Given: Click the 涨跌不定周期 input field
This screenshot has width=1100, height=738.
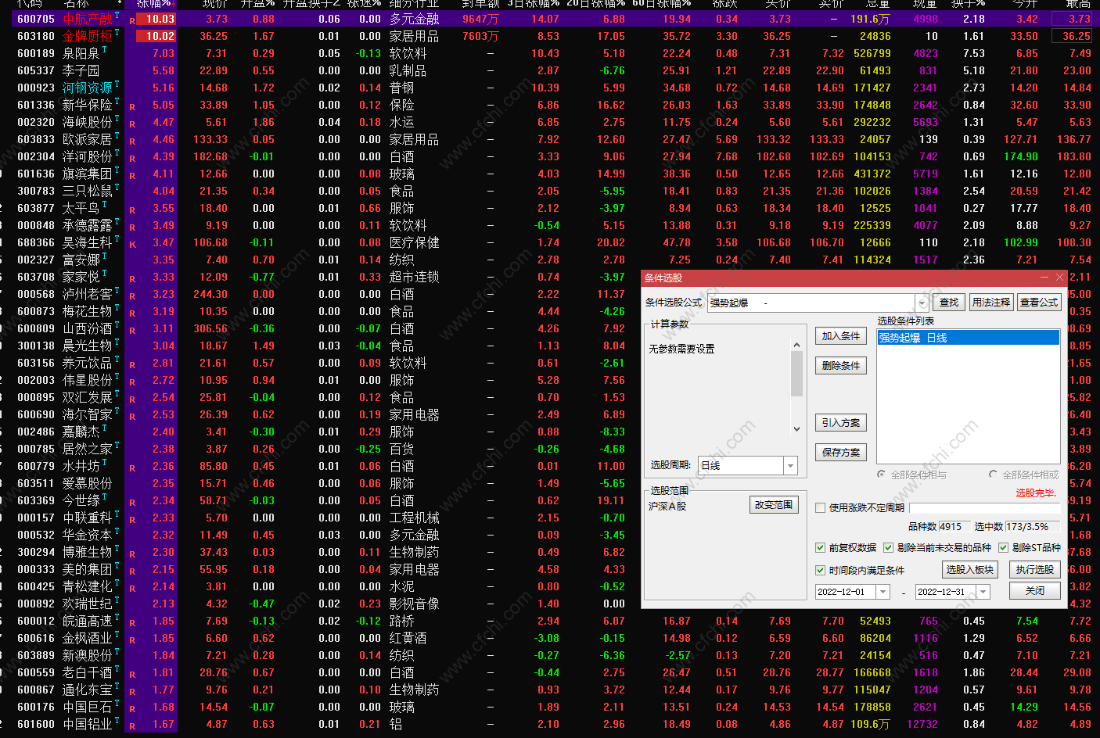Looking at the screenshot, I should (984, 507).
